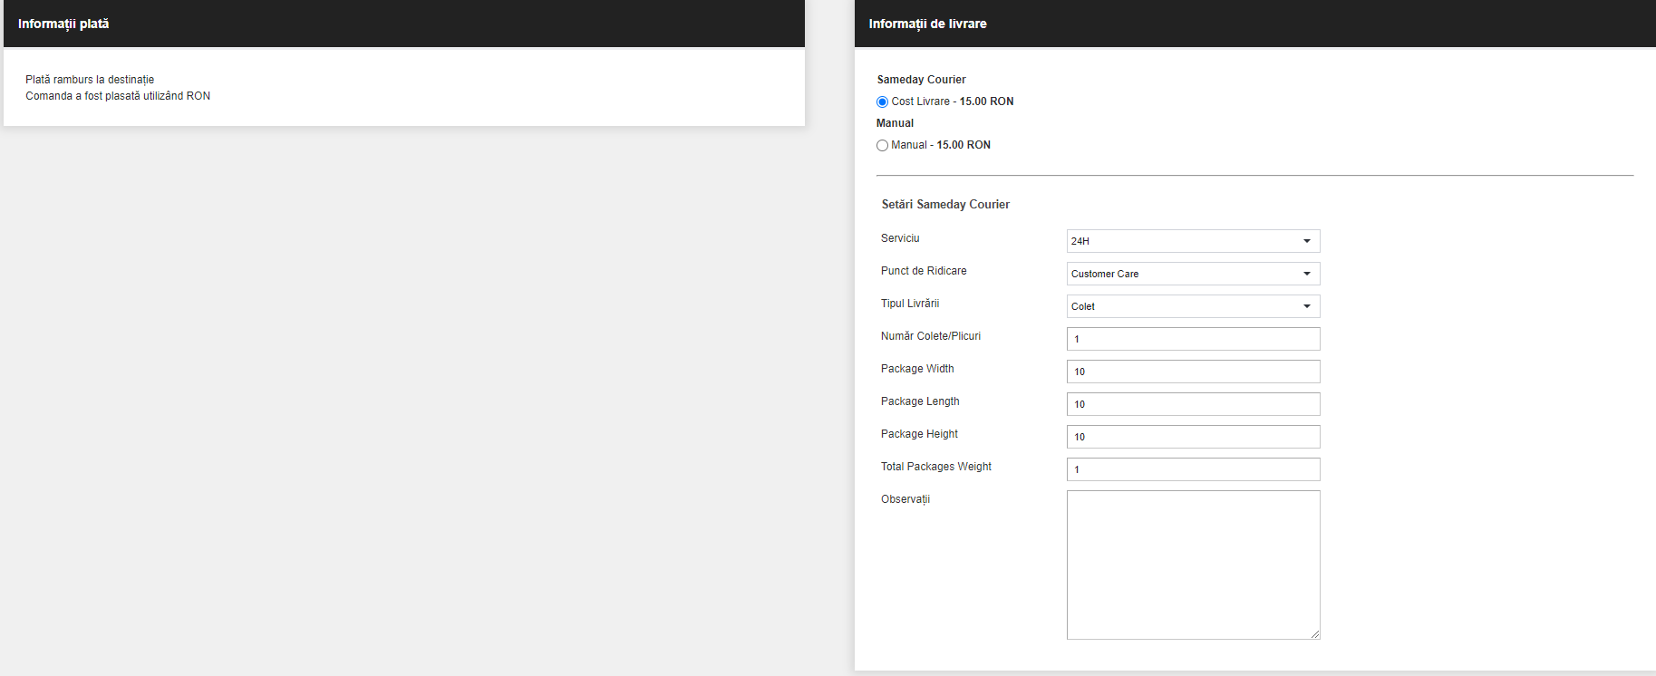
Task: Select the Manual 15.00 RON radio option
Action: [x=882, y=146]
